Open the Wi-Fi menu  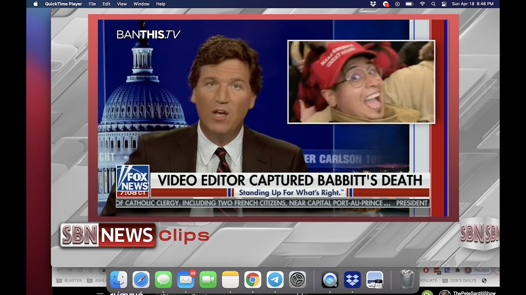422,4
